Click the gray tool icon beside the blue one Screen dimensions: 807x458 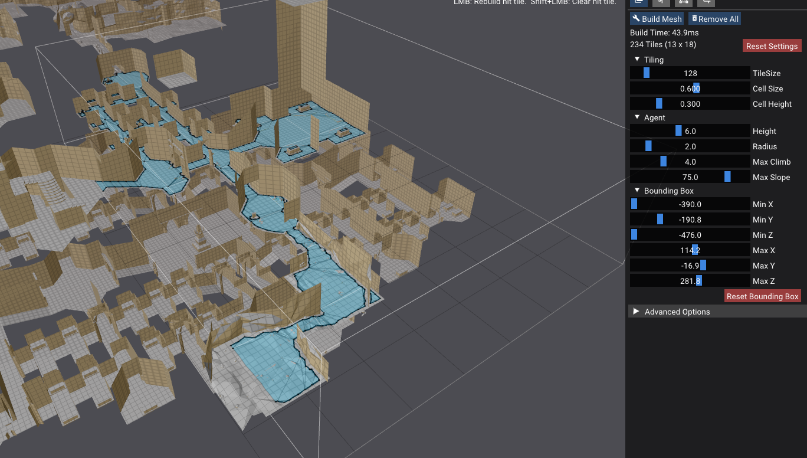tap(661, 2)
